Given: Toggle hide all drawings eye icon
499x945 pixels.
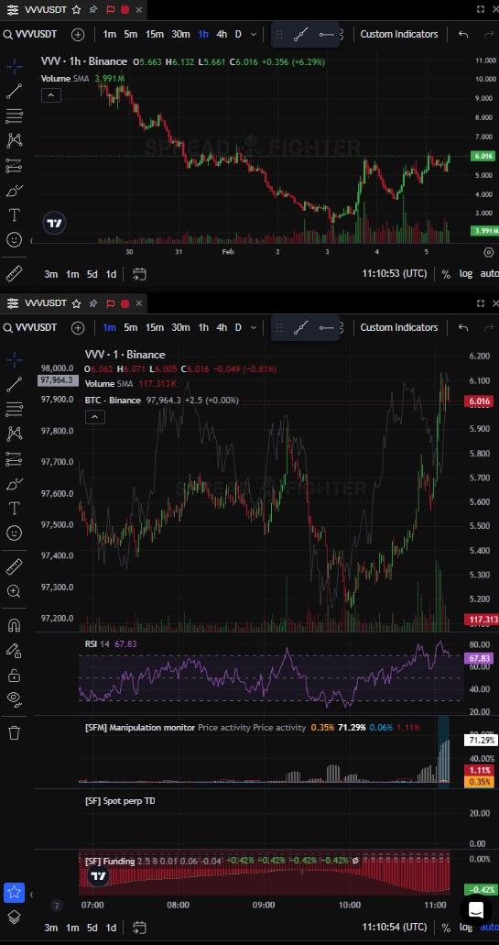Looking at the screenshot, I should tap(15, 699).
